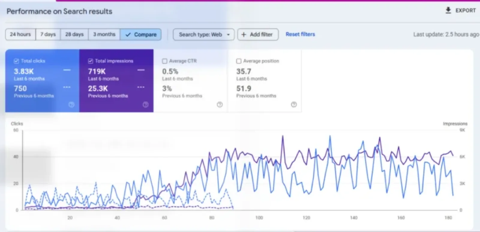Click the 100 mark on the x-axis
Screen dimensions: 480x232
click(259, 218)
